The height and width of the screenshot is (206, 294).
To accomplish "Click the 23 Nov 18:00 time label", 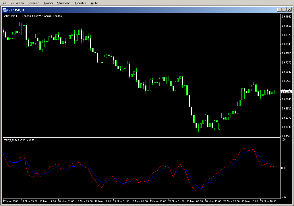I will point(268,201).
